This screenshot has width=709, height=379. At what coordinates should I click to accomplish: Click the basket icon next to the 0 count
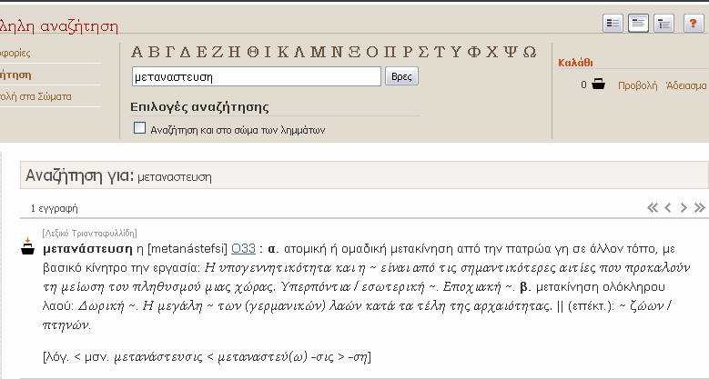click(598, 84)
